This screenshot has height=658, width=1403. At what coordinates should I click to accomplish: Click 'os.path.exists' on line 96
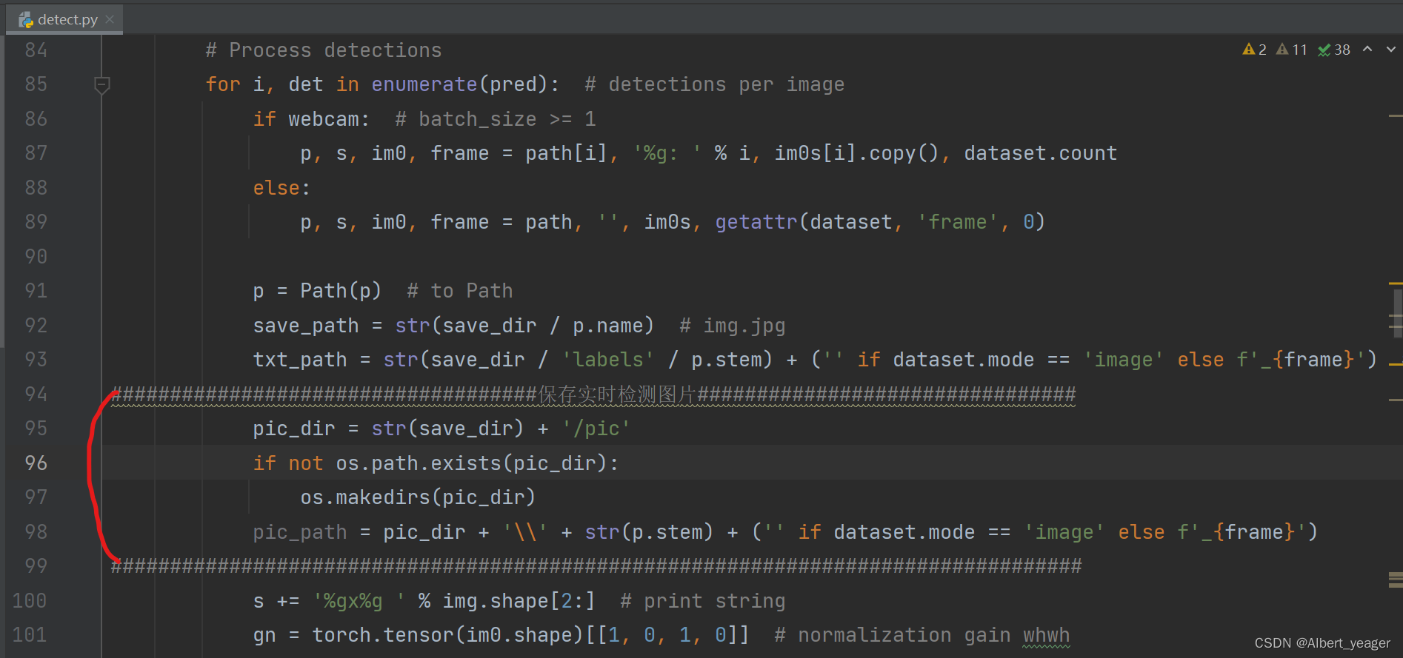pos(419,463)
